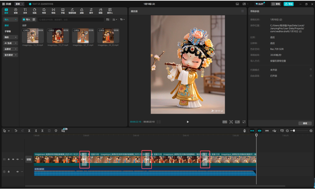
Task: Click the redo arrow in timeline toolbar
Action: [22, 131]
